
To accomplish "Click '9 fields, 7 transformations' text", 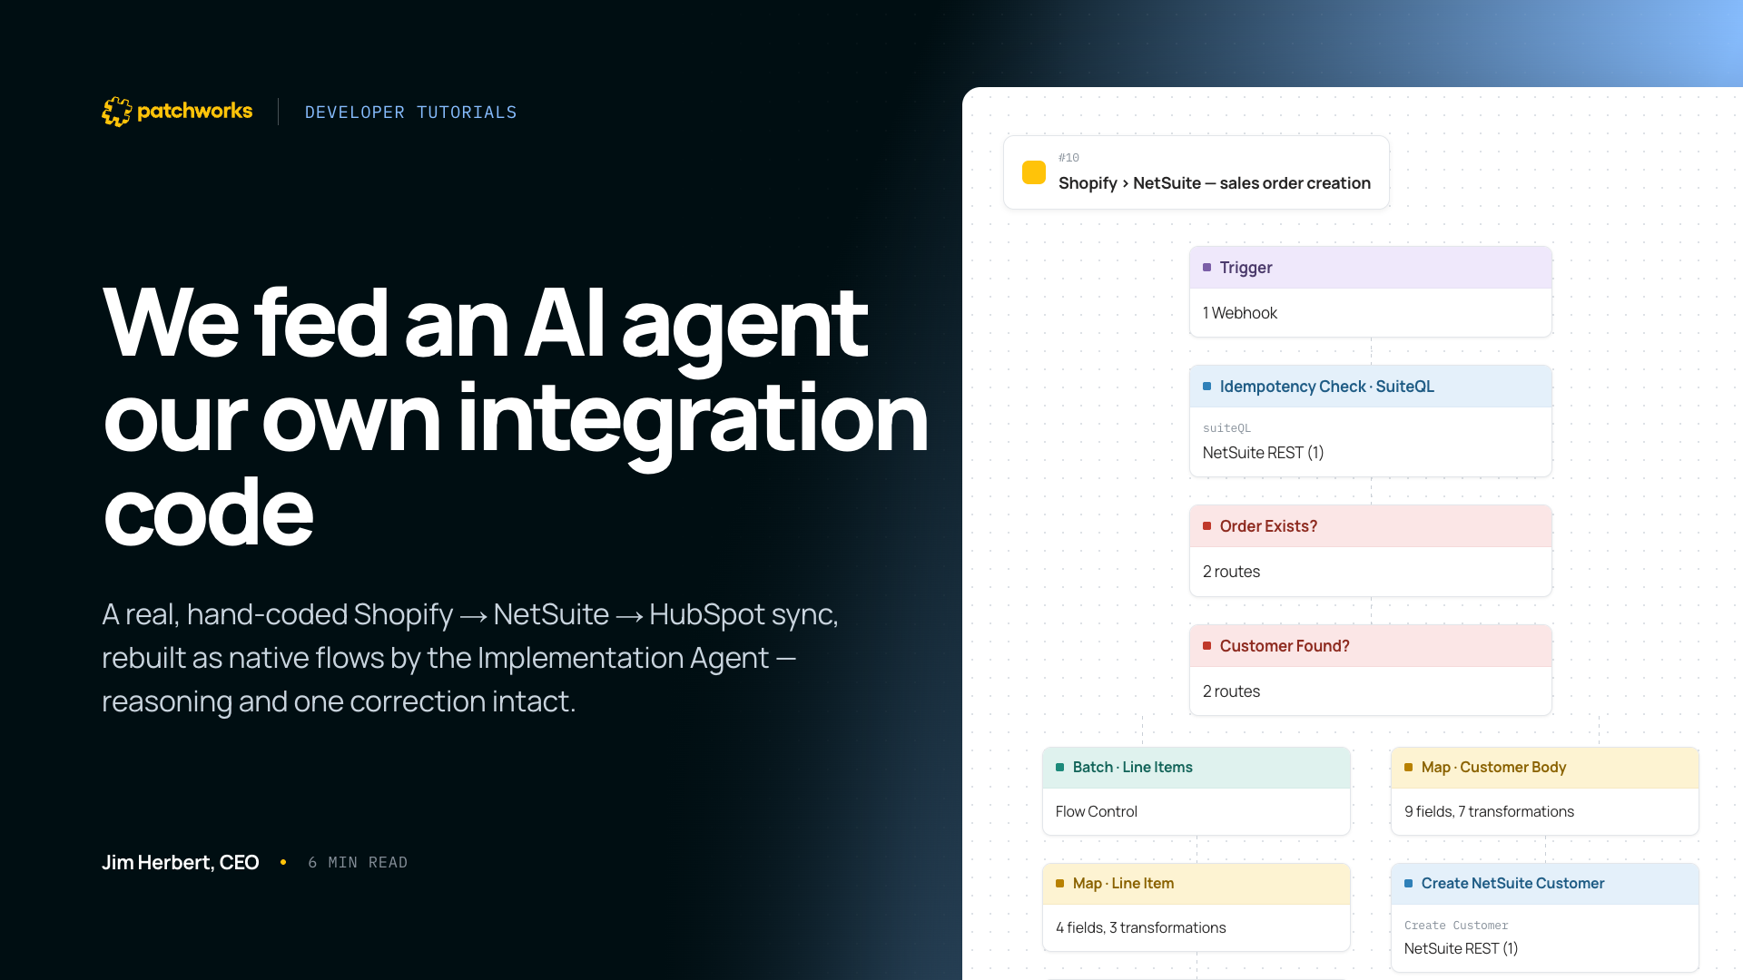I will 1489,812.
